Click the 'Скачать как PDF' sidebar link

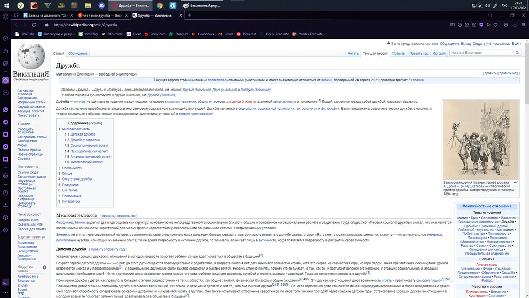(x=29, y=225)
